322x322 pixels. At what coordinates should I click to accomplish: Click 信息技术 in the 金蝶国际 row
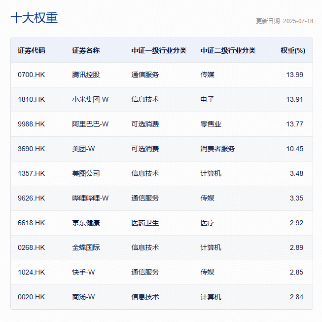145,247
